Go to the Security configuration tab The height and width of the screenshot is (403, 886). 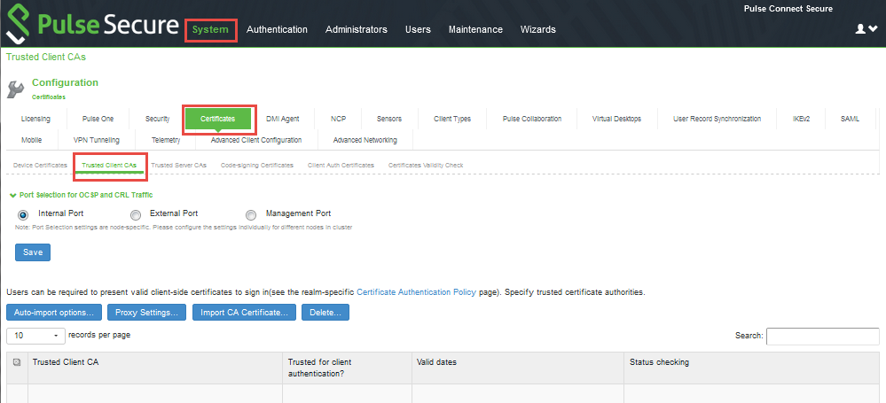point(157,119)
